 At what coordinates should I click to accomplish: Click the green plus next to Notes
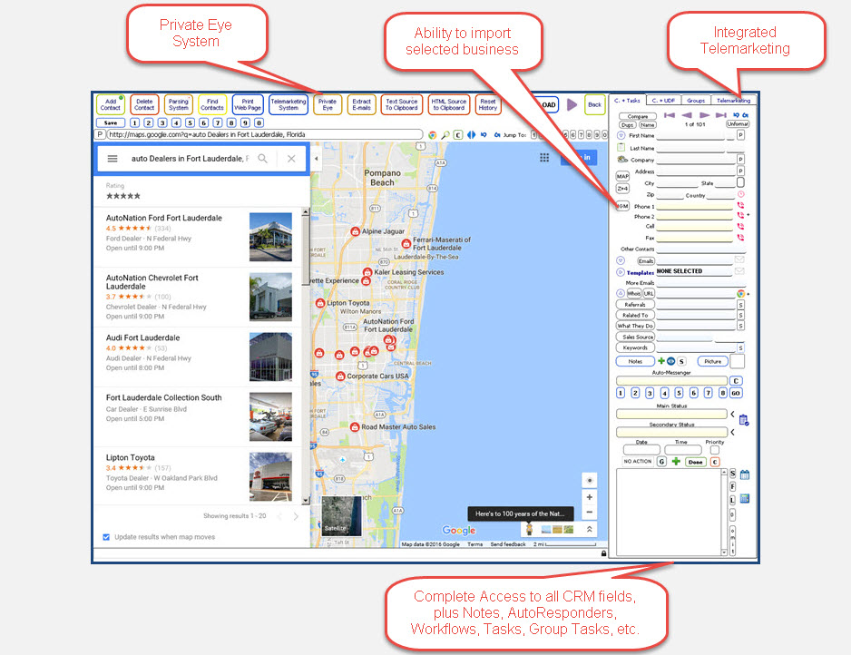pos(660,361)
